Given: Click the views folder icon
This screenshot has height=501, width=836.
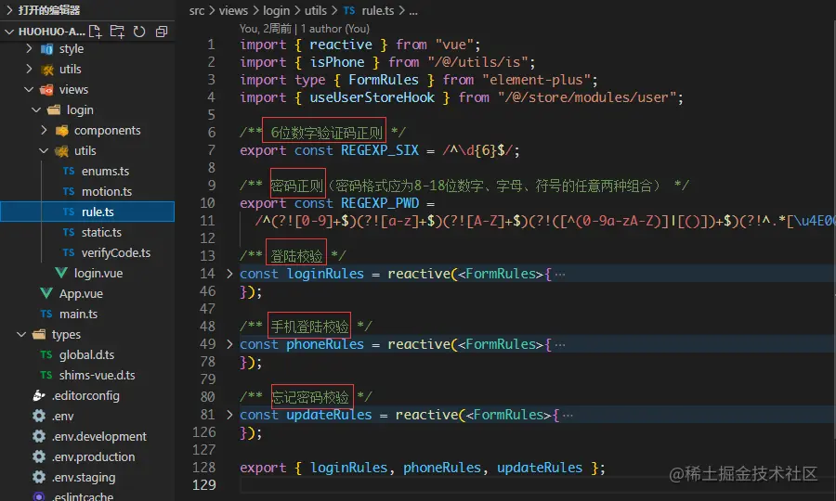Looking at the screenshot, I should [47, 89].
